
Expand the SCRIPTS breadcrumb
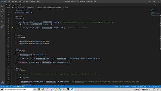tap(23, 8)
